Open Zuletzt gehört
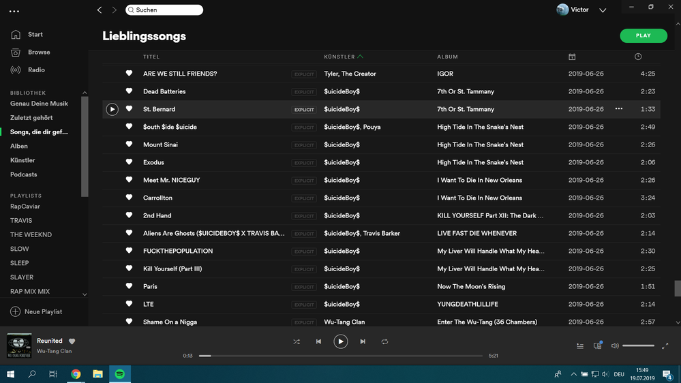The width and height of the screenshot is (681, 383). click(31, 118)
